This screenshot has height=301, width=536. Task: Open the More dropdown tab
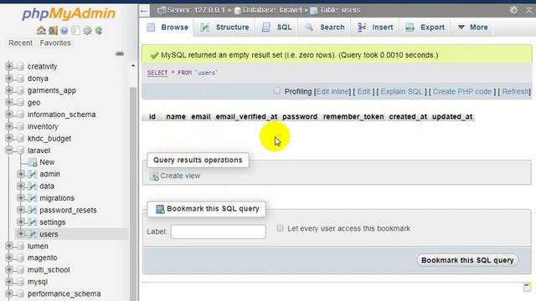pos(472,28)
